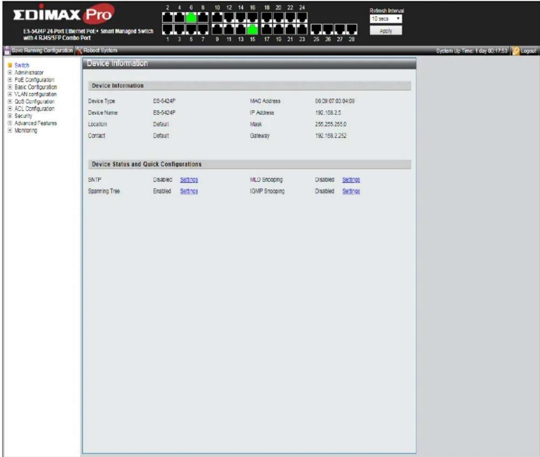
Task: Click the mask value 255.255.255.0
Action: pyautogui.click(x=331, y=124)
